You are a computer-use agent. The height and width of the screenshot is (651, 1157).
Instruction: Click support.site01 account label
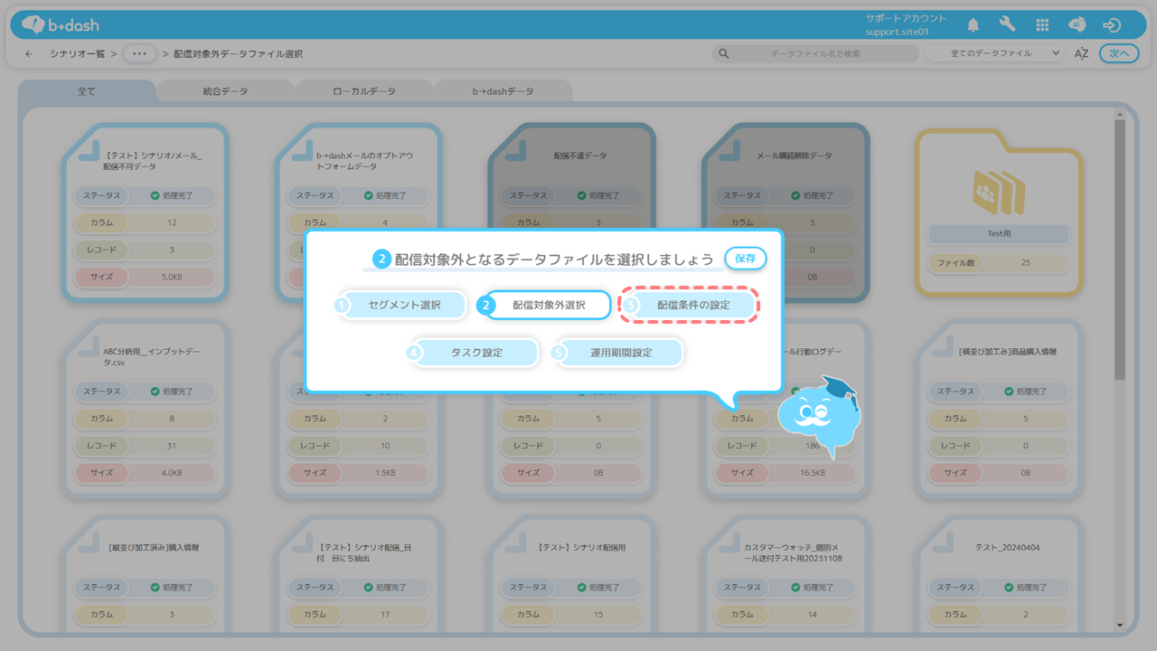tap(897, 32)
